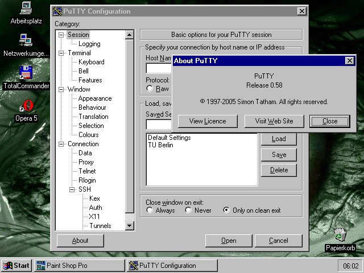This screenshot has height=273, width=364.
Task: Click Load saved session button
Action: point(279,139)
